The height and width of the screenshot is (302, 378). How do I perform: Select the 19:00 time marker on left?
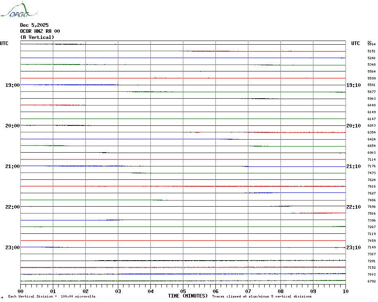pos(13,85)
